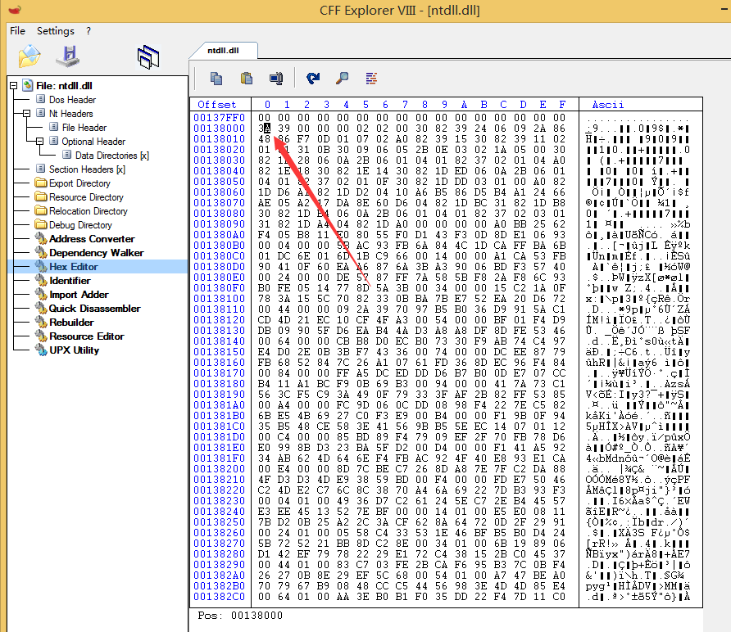Open Quick Disassembler from the tree

point(94,309)
